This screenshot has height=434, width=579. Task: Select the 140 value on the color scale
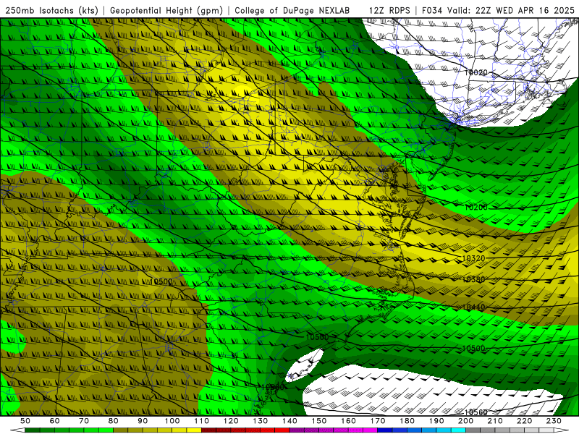[x=290, y=421]
